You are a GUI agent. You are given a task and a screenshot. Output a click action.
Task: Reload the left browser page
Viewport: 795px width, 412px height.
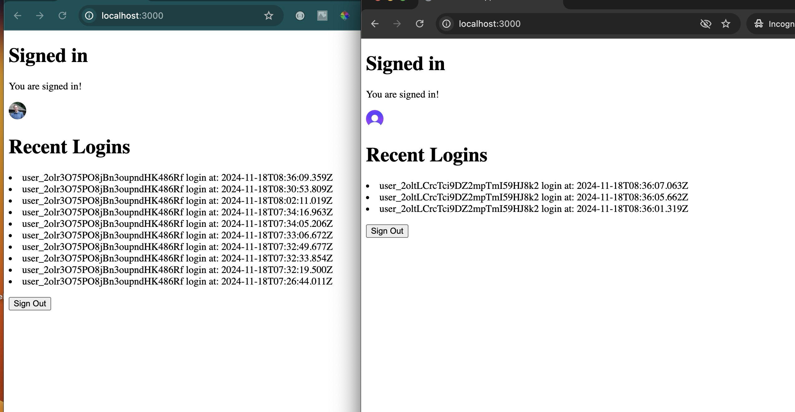coord(62,16)
